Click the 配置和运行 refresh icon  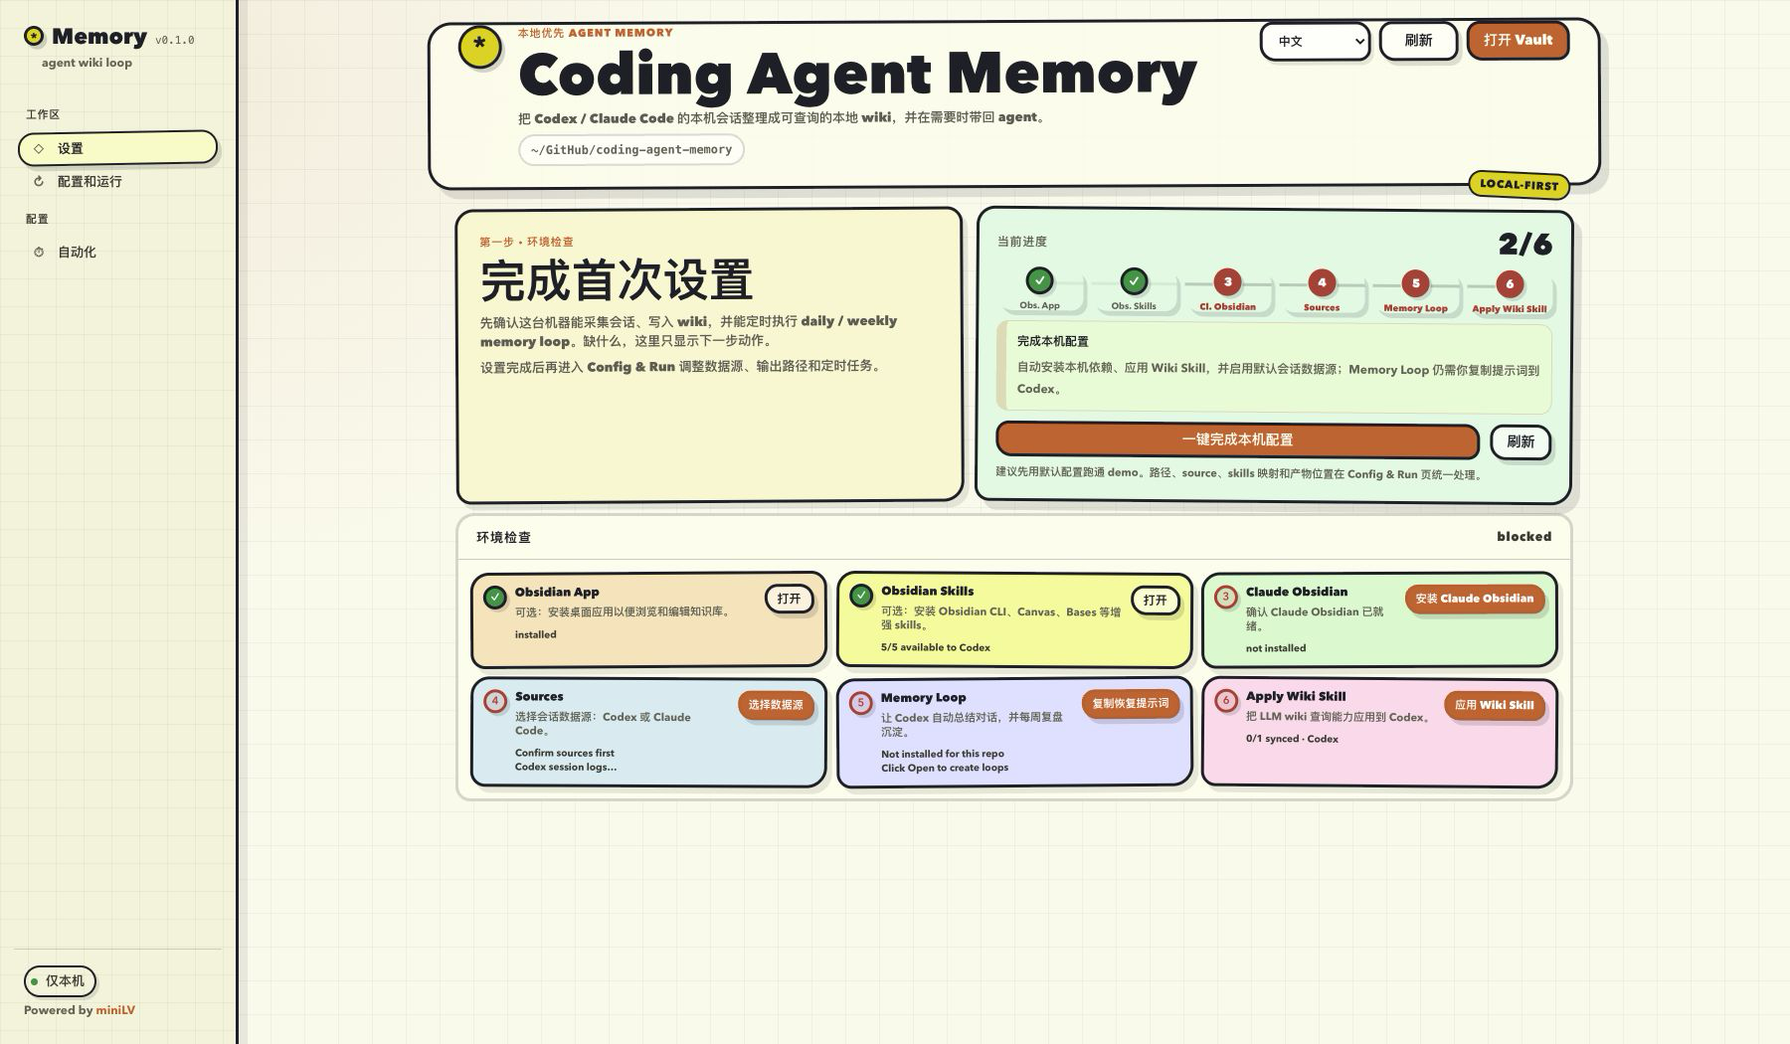click(39, 181)
